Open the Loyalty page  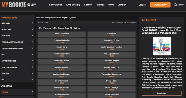tap(122, 5)
